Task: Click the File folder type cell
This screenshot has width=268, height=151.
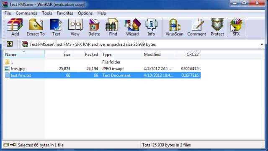Action: [x=111, y=62]
